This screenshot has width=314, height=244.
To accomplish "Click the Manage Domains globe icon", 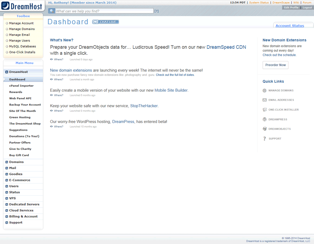I will point(264,91).
